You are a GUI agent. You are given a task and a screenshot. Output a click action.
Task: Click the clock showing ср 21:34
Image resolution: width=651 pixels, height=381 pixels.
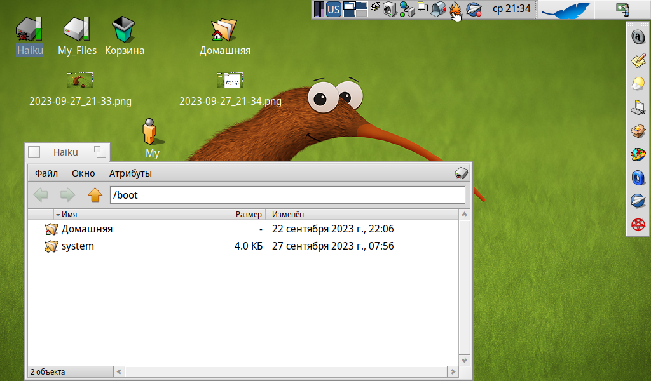[512, 9]
